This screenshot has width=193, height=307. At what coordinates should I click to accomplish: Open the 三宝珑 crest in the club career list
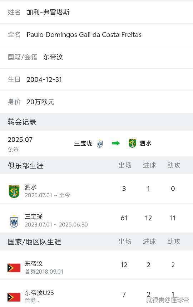click(14, 221)
